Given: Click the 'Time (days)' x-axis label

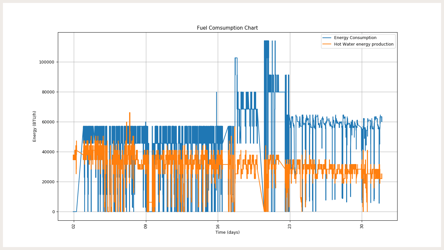Looking at the screenshot, I should 228,232.
